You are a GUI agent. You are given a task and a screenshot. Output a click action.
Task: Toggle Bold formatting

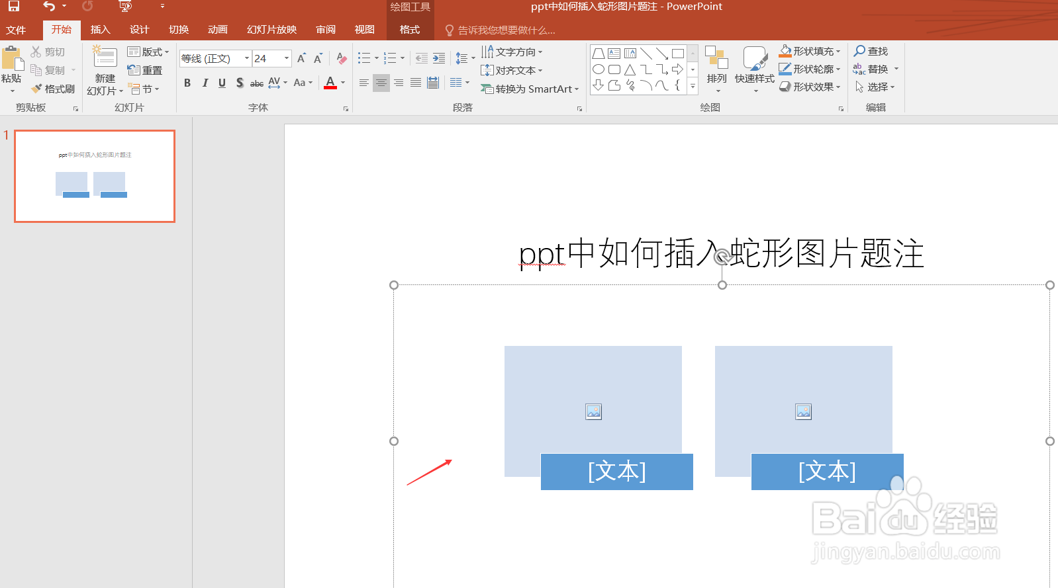(x=187, y=83)
